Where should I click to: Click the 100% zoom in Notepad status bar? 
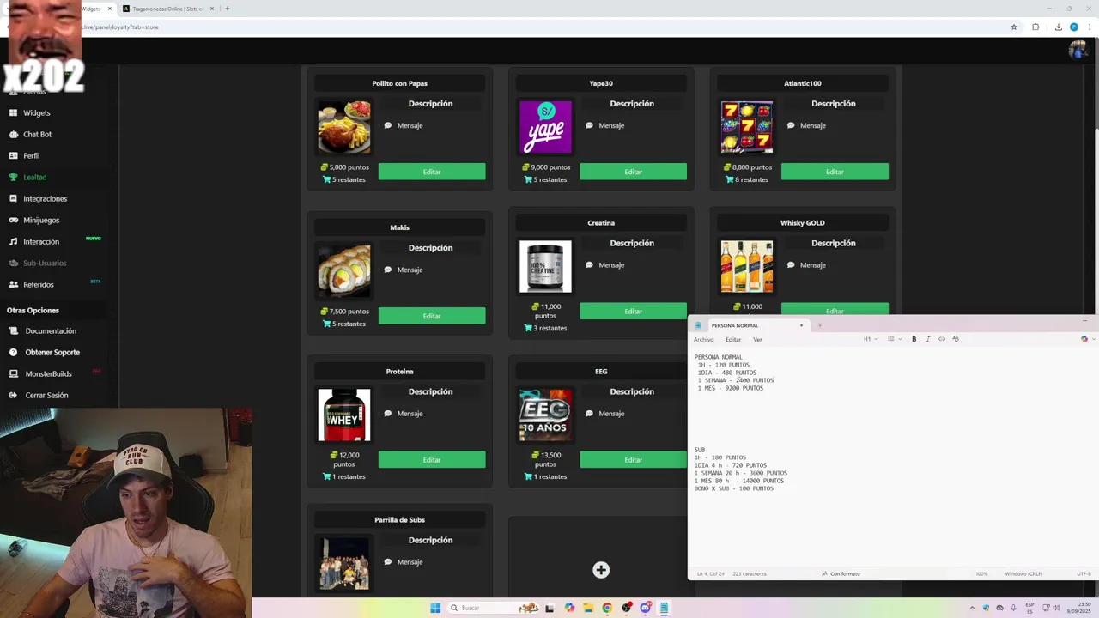point(981,573)
